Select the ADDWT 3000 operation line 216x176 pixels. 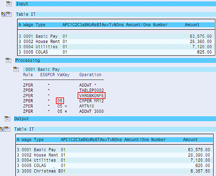click(91, 111)
